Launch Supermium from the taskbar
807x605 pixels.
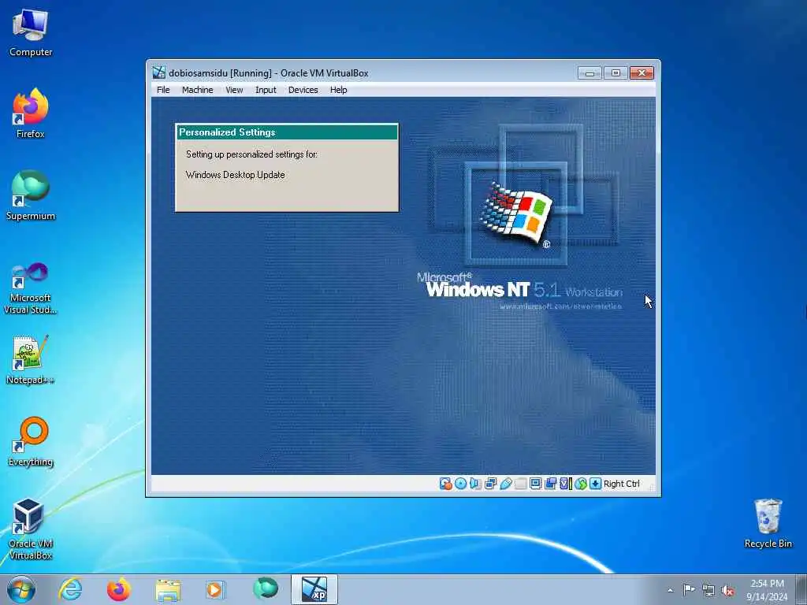(265, 589)
